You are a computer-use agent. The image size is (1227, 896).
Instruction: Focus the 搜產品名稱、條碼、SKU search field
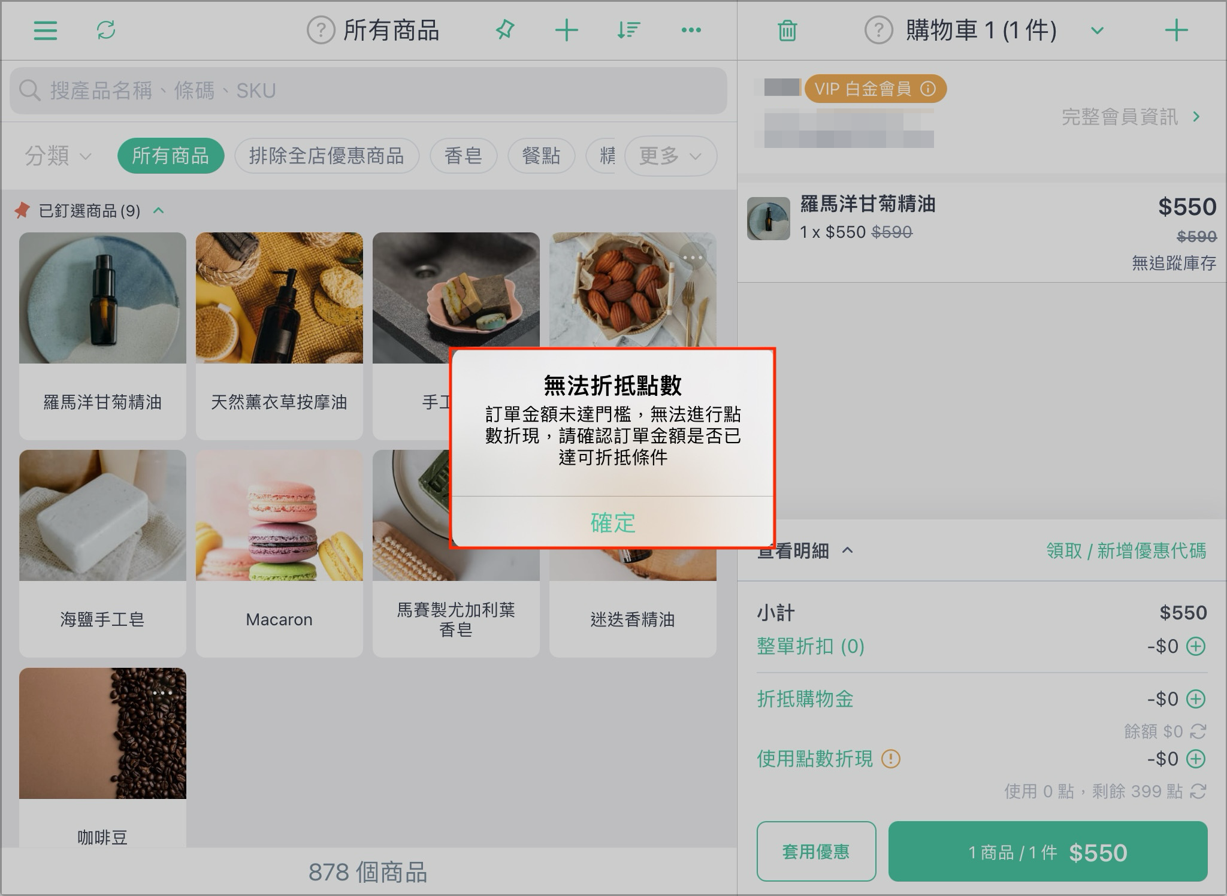(368, 90)
